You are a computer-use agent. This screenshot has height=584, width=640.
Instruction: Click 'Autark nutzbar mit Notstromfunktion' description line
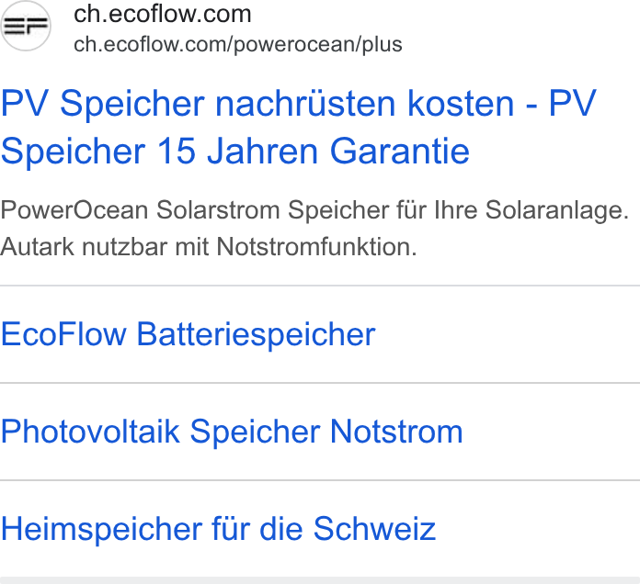[x=209, y=247]
